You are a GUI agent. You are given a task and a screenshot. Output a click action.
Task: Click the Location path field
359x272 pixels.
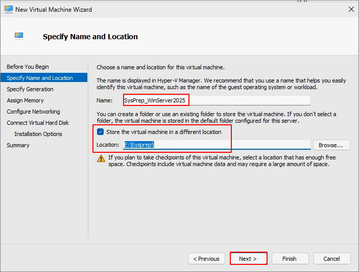coord(217,145)
